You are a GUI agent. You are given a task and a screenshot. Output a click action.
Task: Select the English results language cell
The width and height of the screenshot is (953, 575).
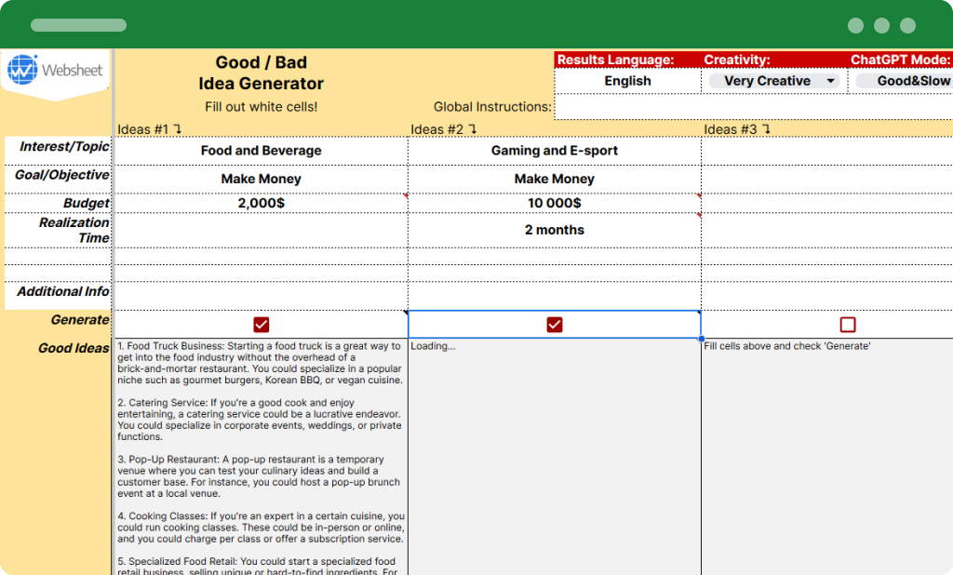[628, 81]
